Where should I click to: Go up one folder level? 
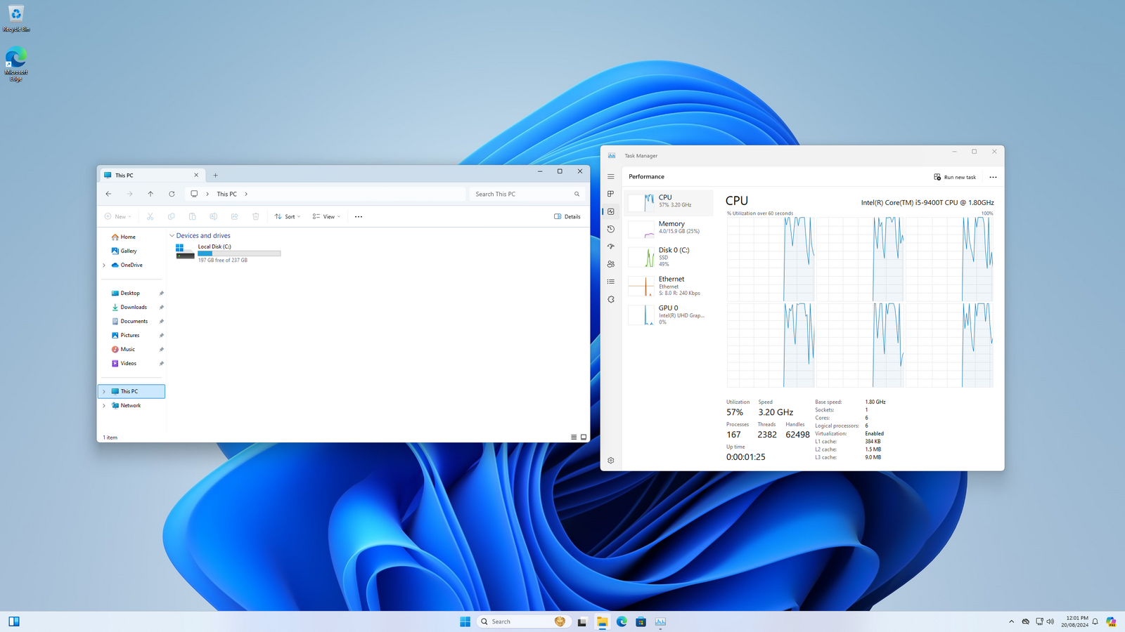(x=150, y=194)
